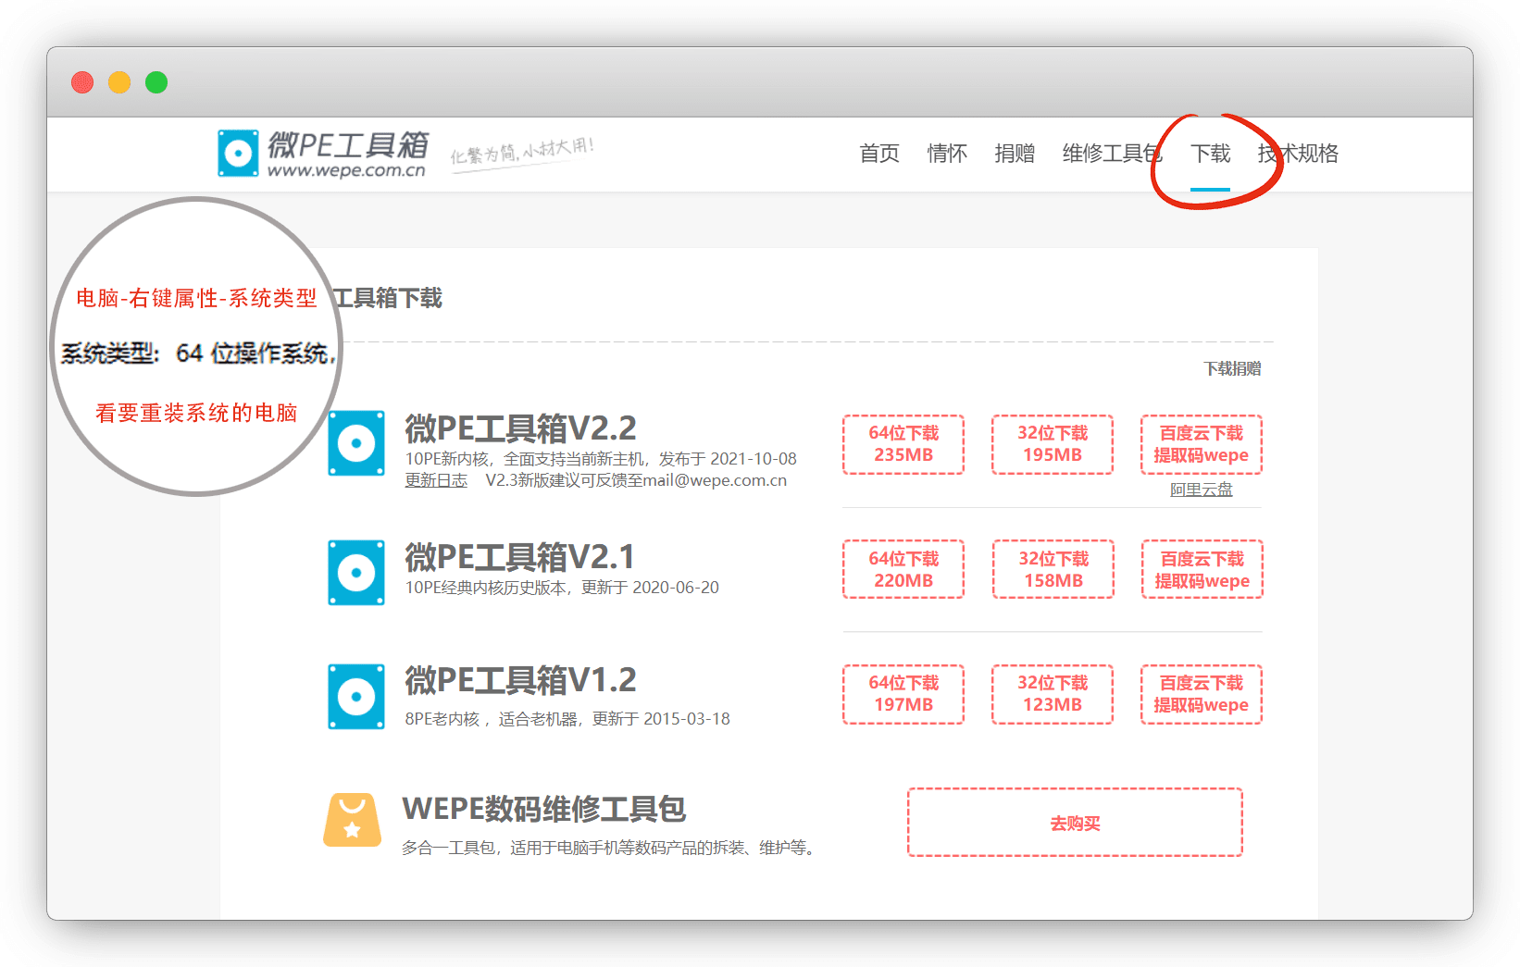Open the 情怀 navigation item
Image resolution: width=1520 pixels, height=967 pixels.
[x=947, y=154]
